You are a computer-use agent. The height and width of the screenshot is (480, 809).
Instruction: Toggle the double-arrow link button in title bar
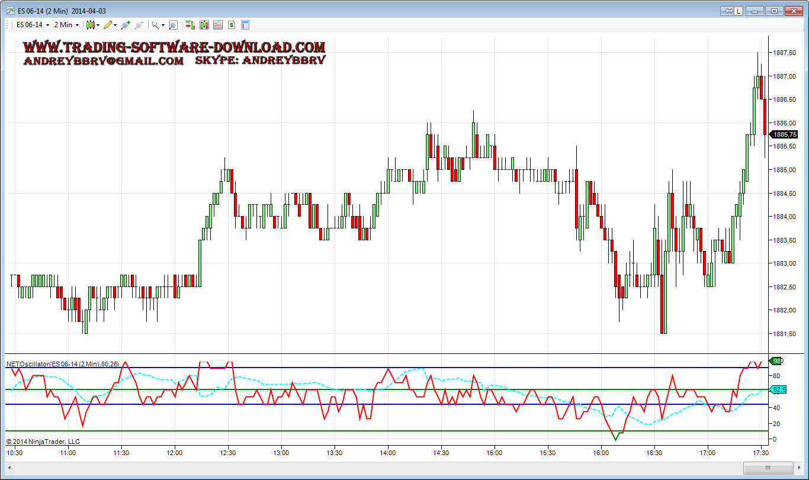coord(728,11)
